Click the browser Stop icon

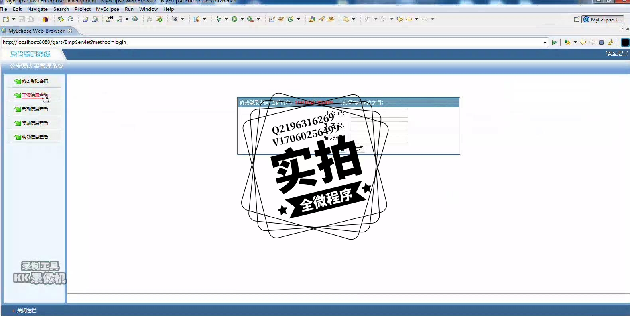(x=601, y=42)
